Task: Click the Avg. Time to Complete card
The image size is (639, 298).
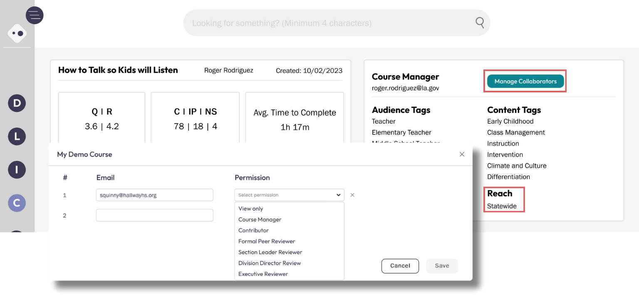Action: (295, 118)
